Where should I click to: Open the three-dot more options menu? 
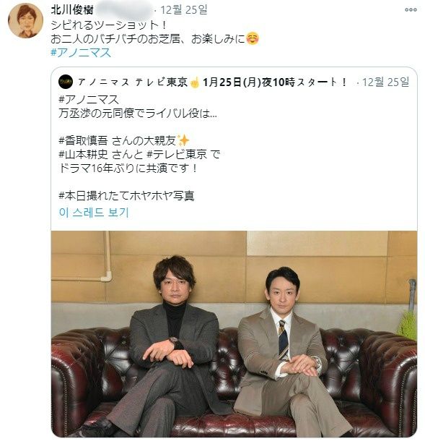411,9
